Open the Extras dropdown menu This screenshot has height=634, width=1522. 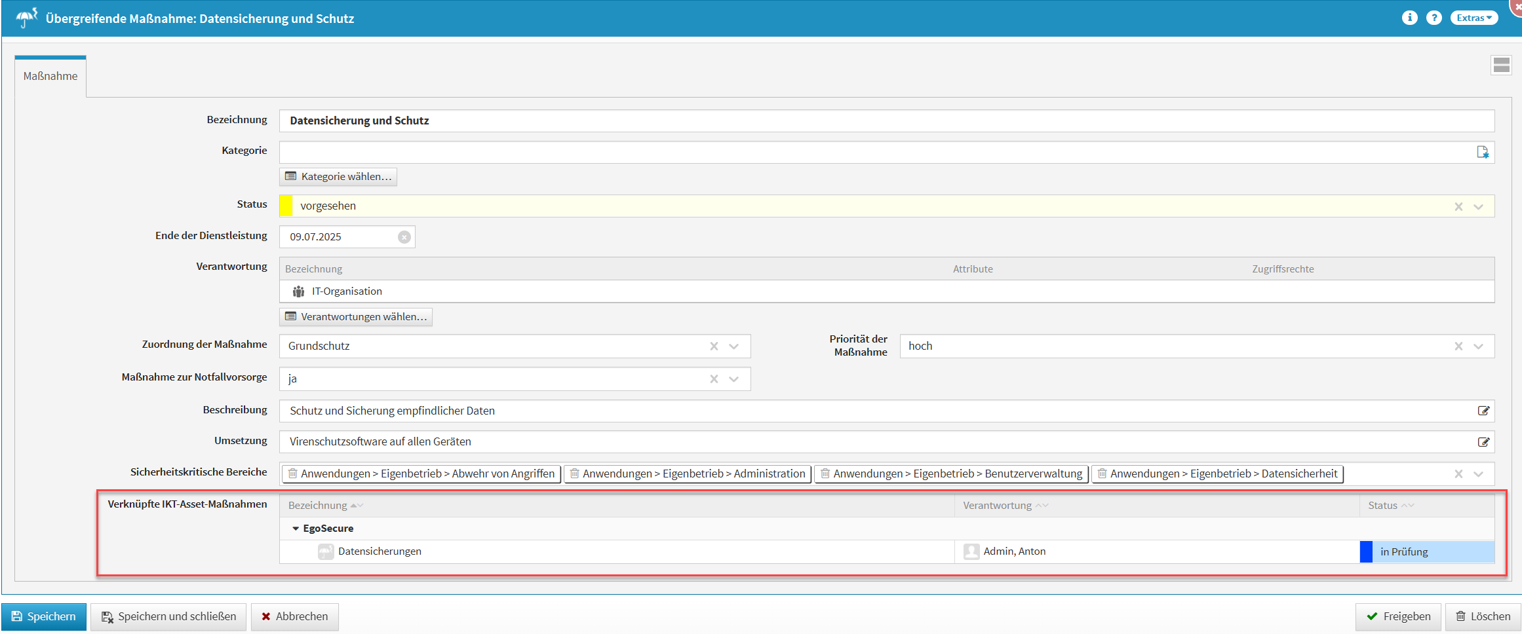(x=1473, y=18)
